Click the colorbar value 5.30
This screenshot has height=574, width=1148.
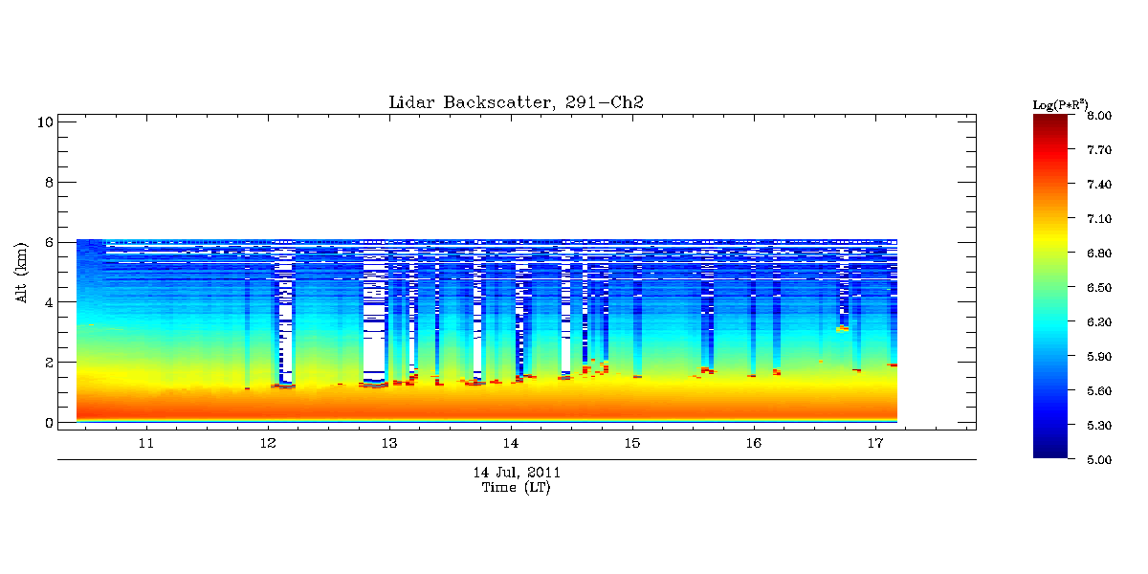tap(1100, 426)
